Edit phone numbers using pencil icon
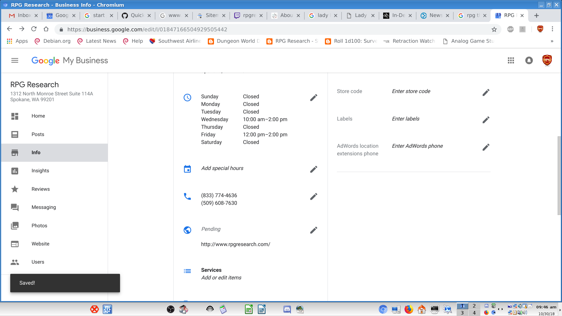Viewport: 562px width, 316px height. click(313, 197)
